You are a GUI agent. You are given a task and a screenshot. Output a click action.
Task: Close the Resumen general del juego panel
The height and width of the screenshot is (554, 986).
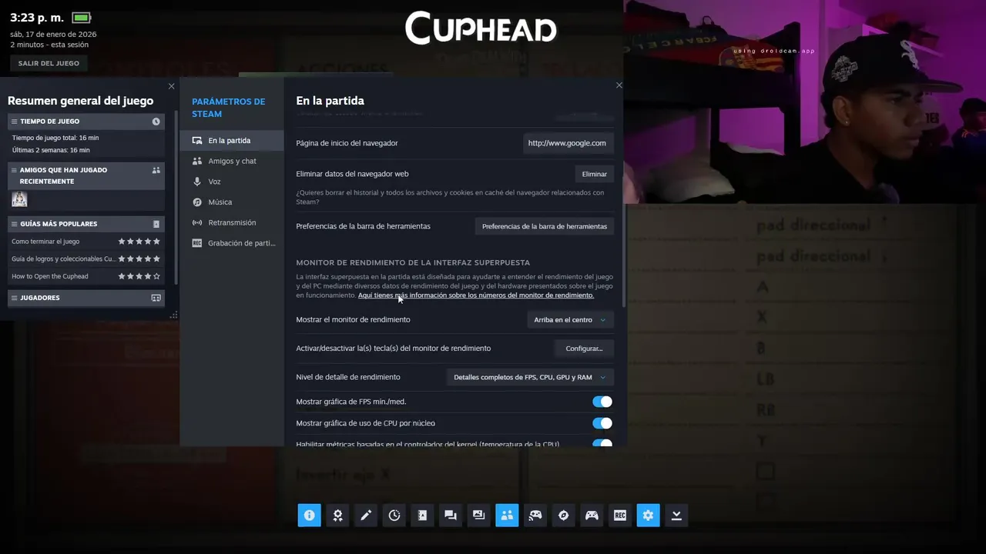click(171, 86)
